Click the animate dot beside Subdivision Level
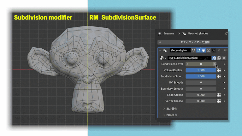Viewport: 242px width, 136px height. click(x=224, y=64)
